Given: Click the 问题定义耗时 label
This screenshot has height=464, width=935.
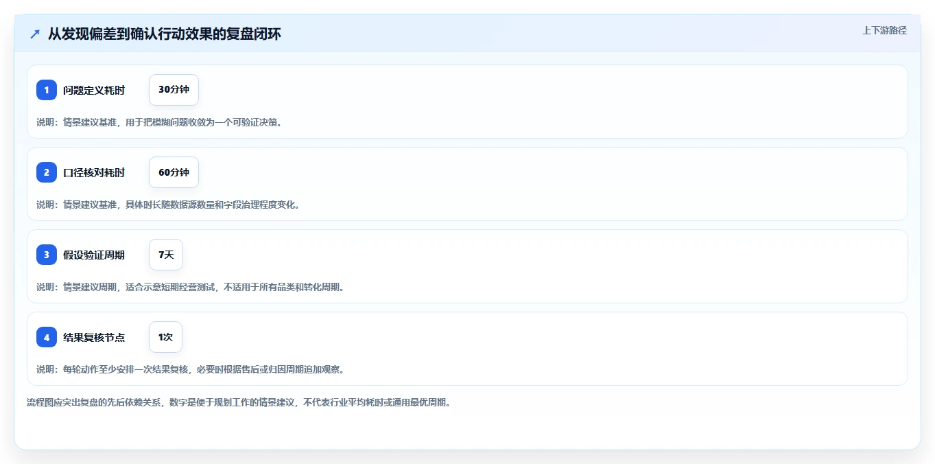Looking at the screenshot, I should (x=94, y=90).
